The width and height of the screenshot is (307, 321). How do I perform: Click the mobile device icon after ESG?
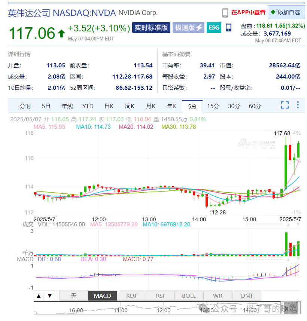(x=228, y=27)
